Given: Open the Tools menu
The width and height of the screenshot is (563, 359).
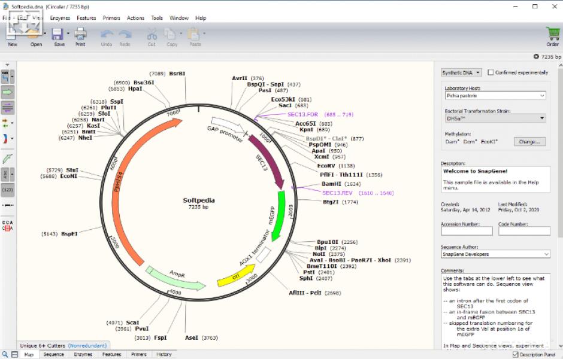Looking at the screenshot, I should pyautogui.click(x=156, y=18).
